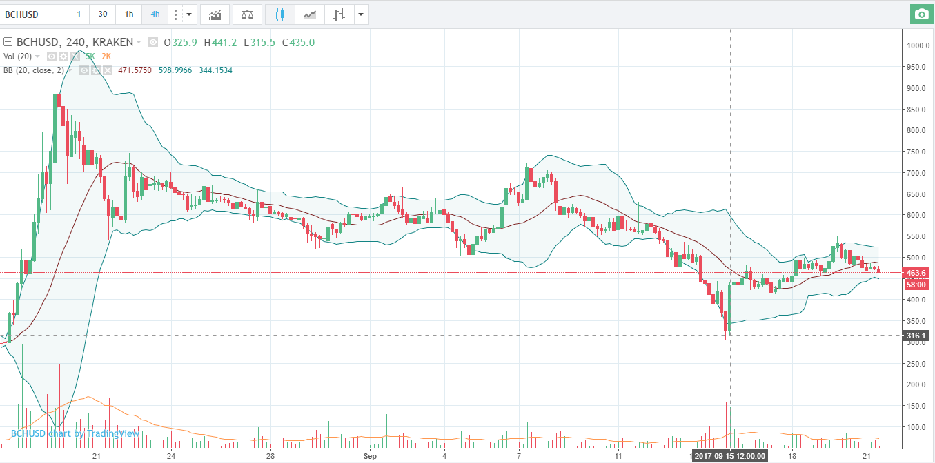Select the Candlestick chart style
935x463 pixels.
tap(279, 14)
